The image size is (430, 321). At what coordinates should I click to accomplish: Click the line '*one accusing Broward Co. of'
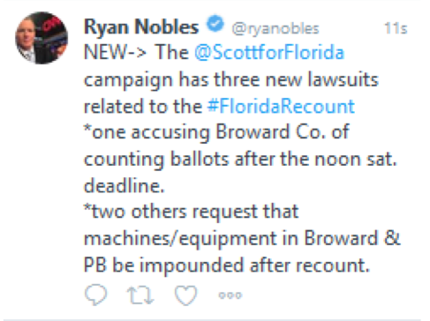point(217,132)
